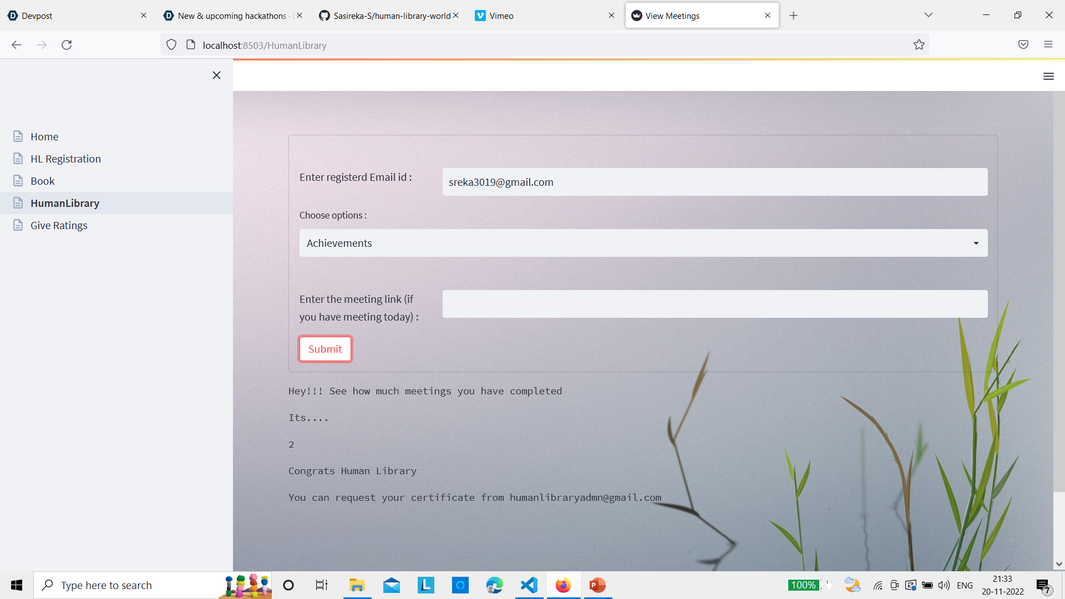The image size is (1065, 599).
Task: Navigate to Home page in sidebar
Action: [44, 136]
